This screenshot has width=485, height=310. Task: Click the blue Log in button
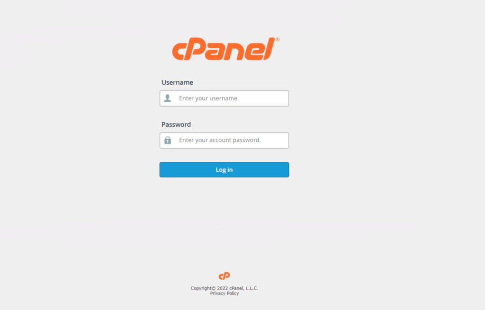point(224,170)
